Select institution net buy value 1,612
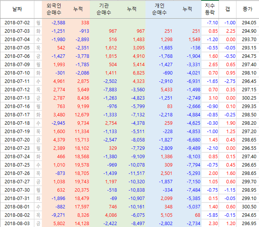259x227 pixels. click(111, 48)
